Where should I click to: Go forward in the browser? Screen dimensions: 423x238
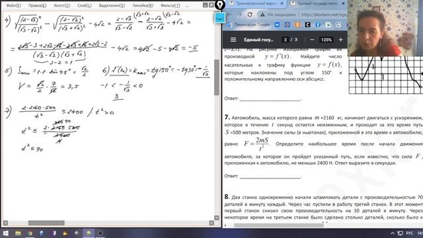pos(239,15)
